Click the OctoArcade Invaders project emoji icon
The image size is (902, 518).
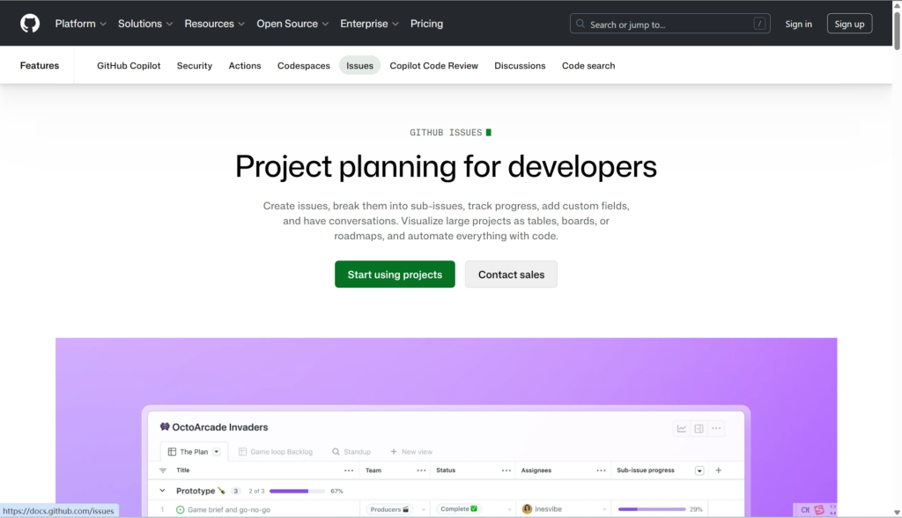pyautogui.click(x=165, y=427)
